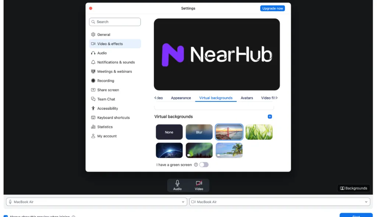This screenshot has height=217, width=377.
Task: Click the 'Virtual backgrounds' section heading
Action: [173, 117]
